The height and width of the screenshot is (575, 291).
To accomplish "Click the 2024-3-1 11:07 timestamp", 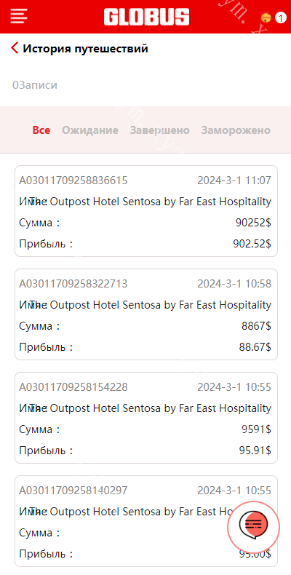I will [x=234, y=181].
